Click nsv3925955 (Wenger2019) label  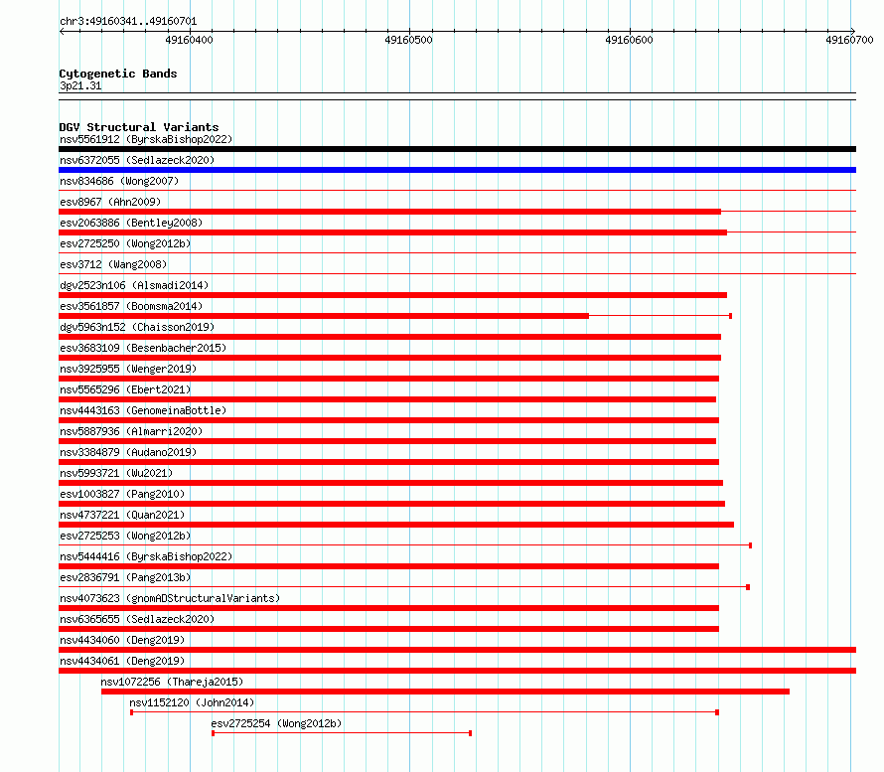point(128,369)
